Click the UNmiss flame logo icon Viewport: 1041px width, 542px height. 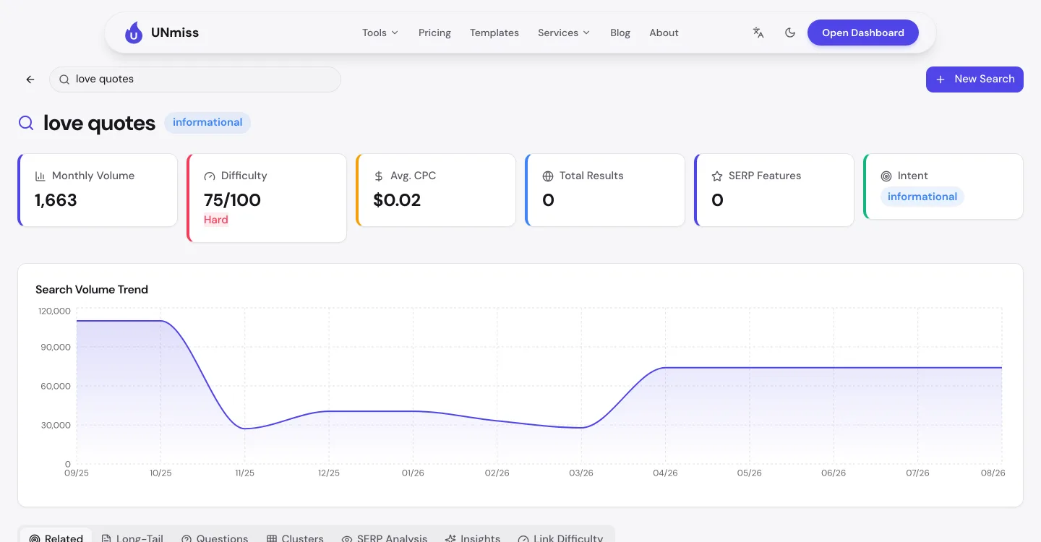click(134, 33)
